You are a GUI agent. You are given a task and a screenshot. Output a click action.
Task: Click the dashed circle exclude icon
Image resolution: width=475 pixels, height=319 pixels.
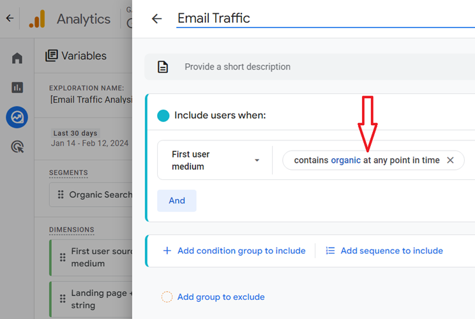pyautogui.click(x=167, y=297)
